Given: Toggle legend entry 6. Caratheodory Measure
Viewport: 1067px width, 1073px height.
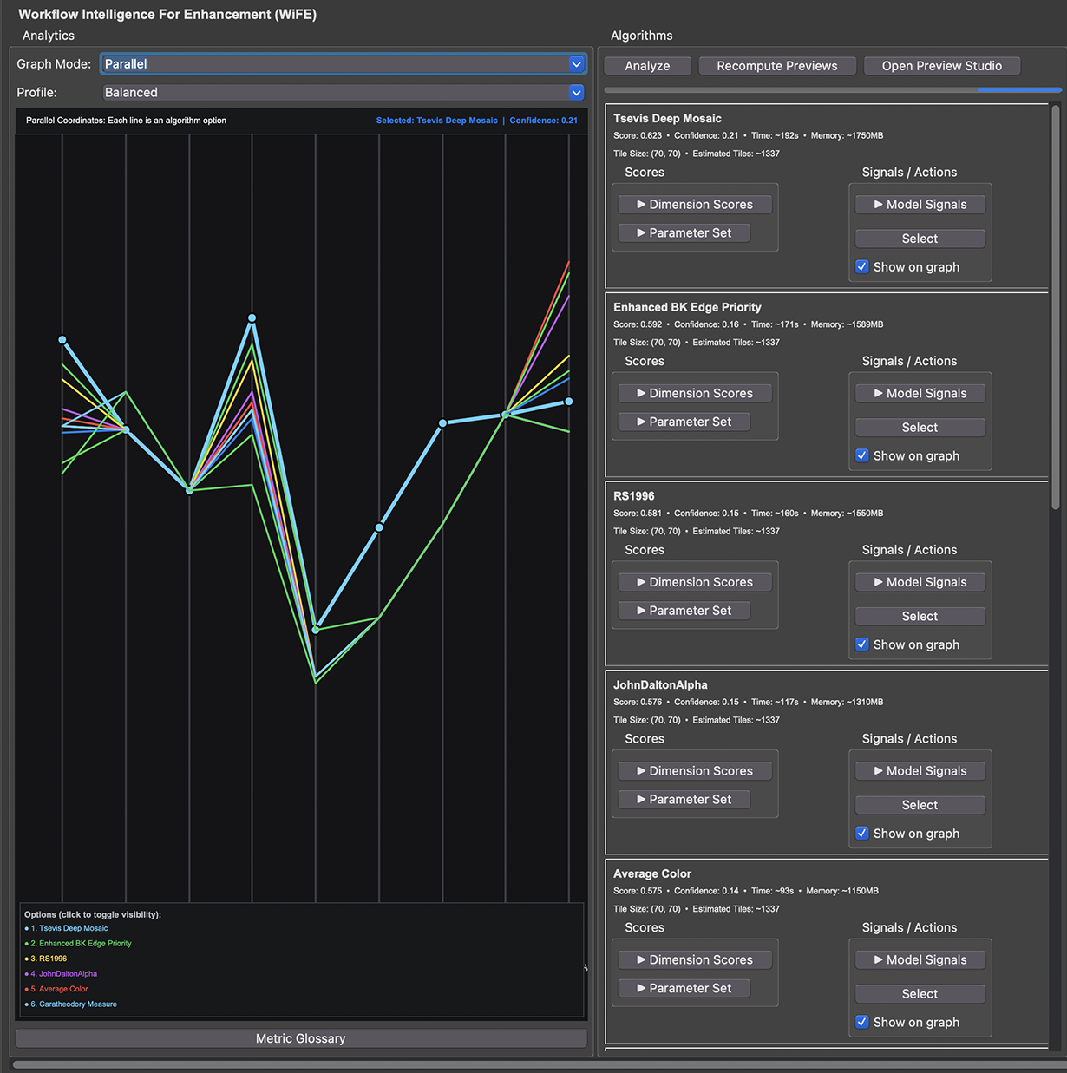Looking at the screenshot, I should (71, 1004).
